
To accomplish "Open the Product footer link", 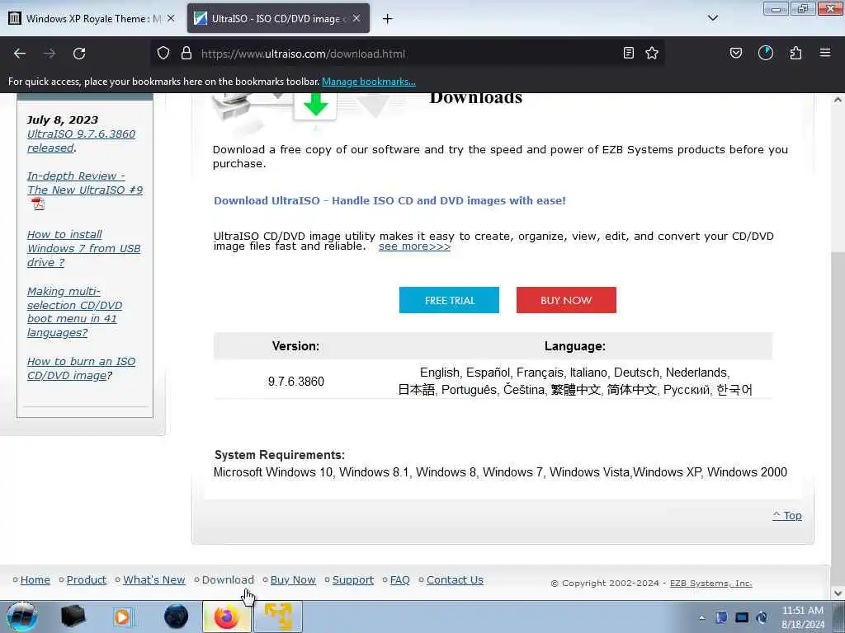I will [x=86, y=579].
